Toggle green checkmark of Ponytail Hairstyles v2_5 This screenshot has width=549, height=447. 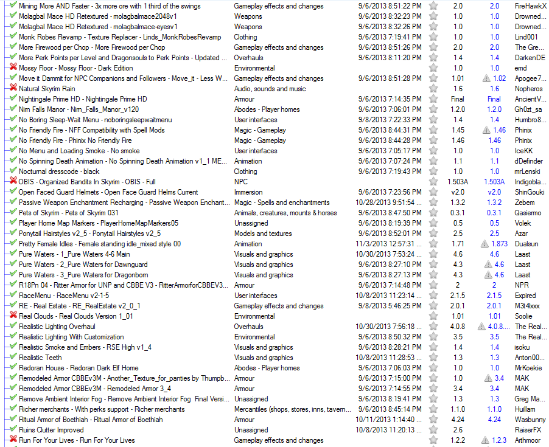13,232
